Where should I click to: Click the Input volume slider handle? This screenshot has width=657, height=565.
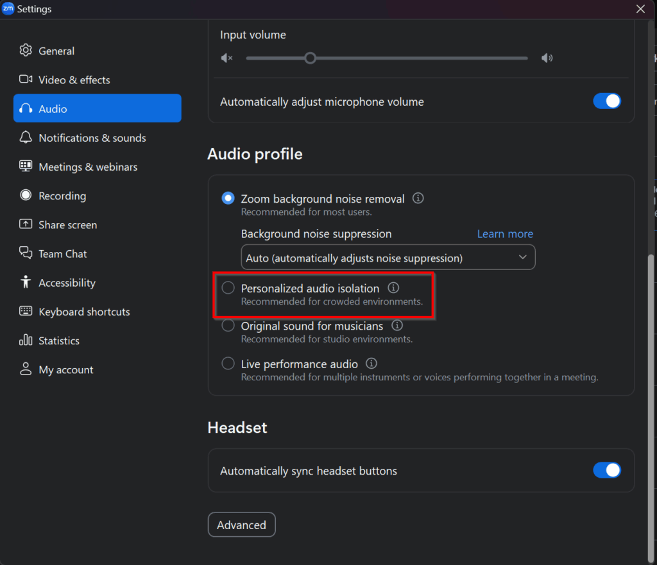[x=311, y=58]
